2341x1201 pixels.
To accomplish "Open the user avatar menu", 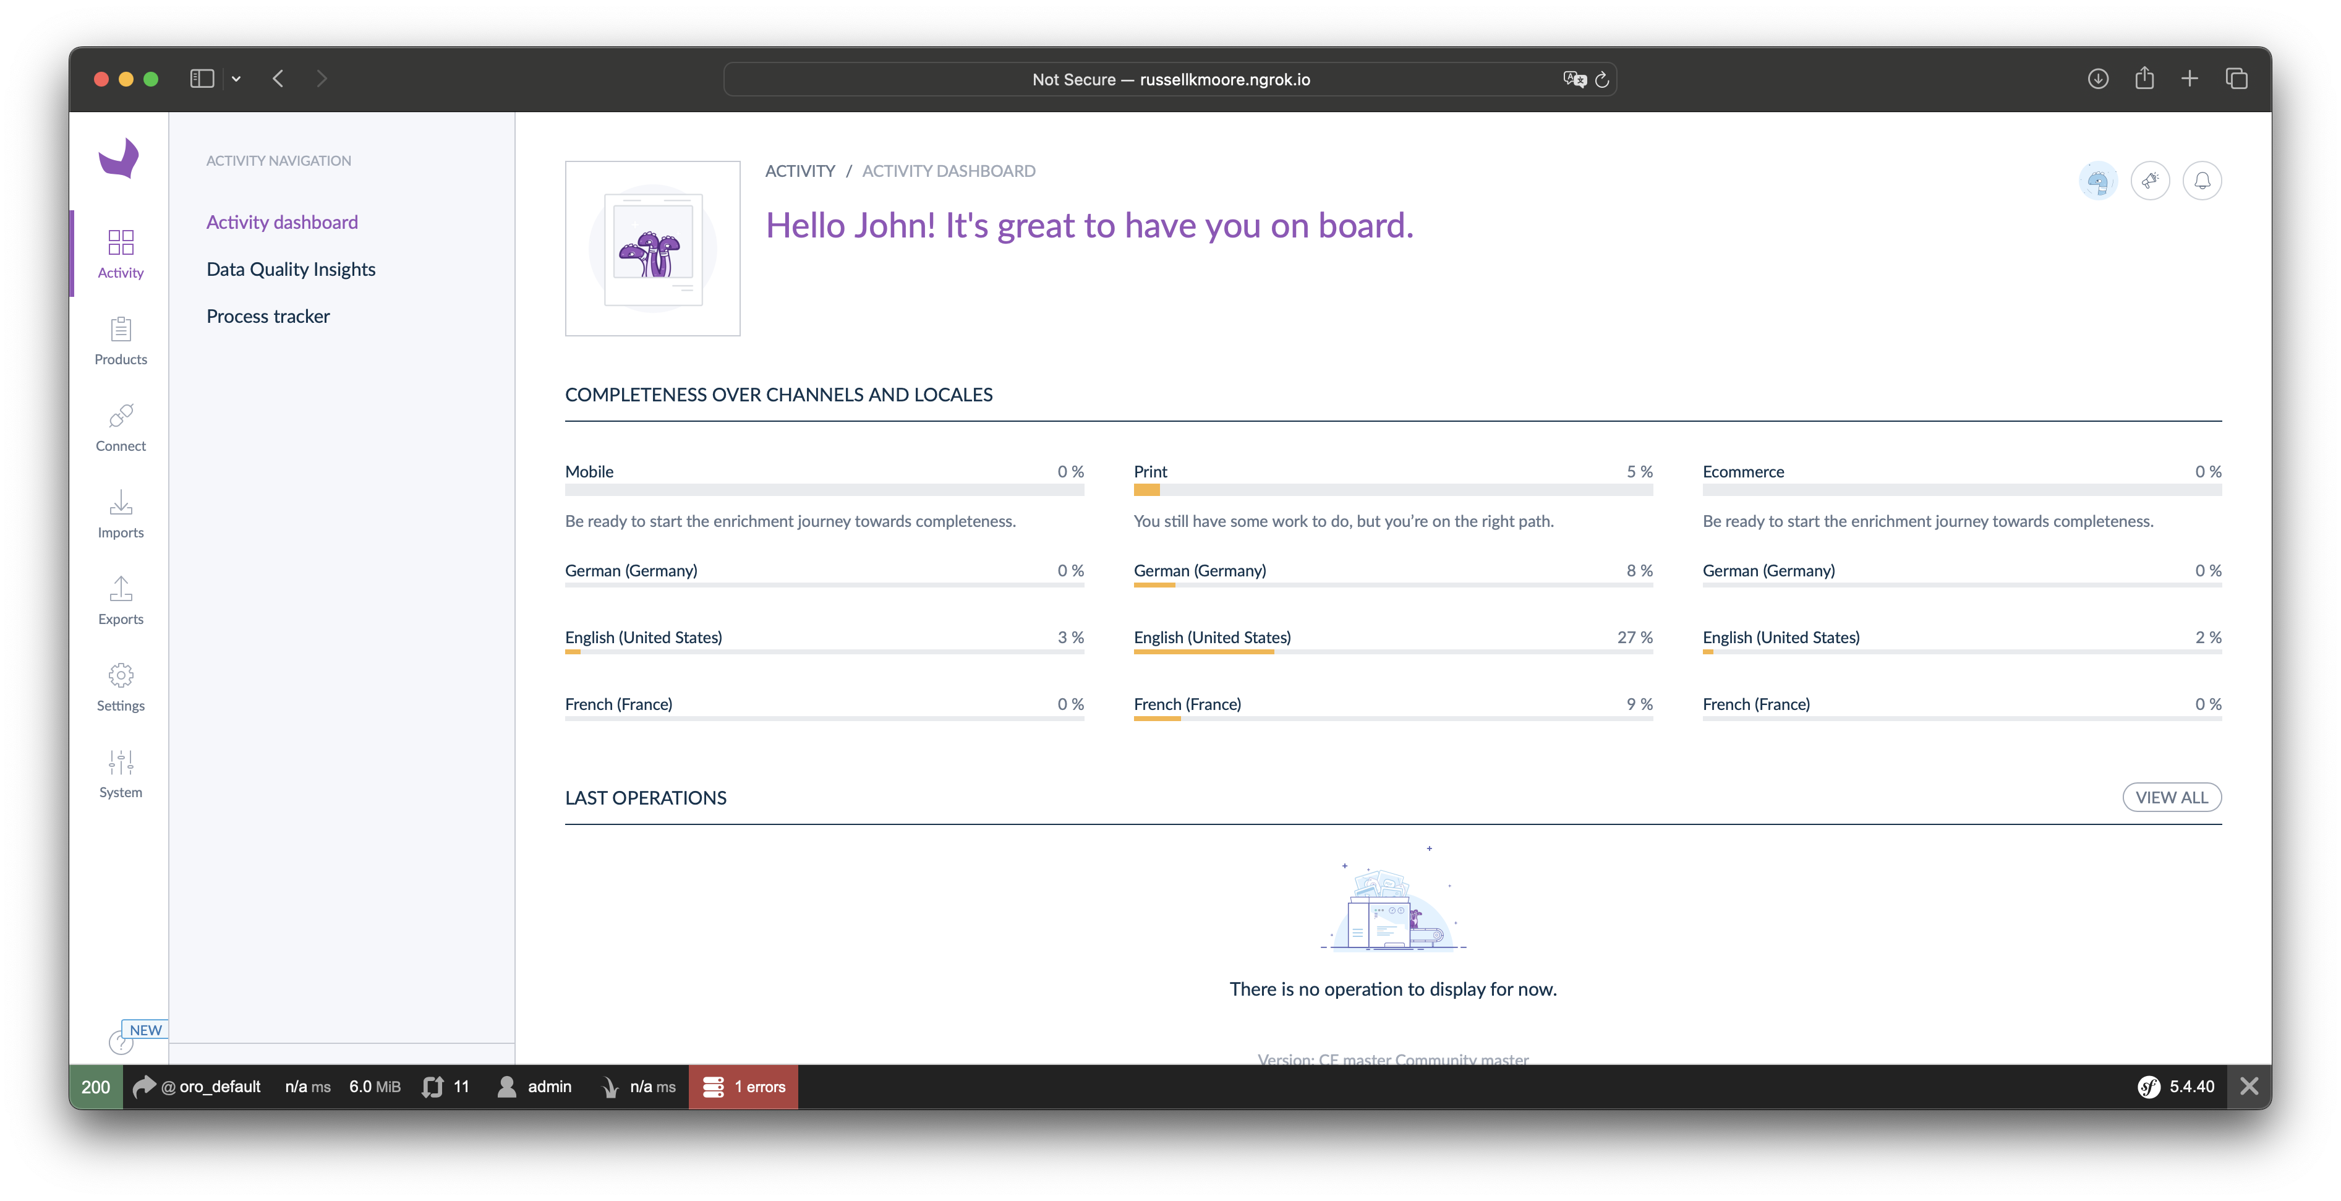I will click(2097, 181).
